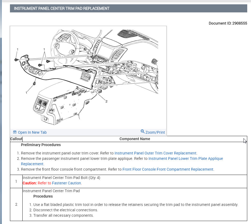Open the Fastener Caution reference link

(67, 183)
